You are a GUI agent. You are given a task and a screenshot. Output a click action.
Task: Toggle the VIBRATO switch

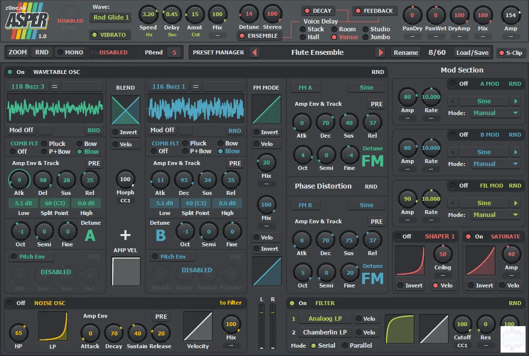[110, 35]
